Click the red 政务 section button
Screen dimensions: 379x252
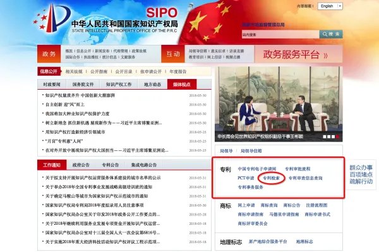[x=49, y=54]
